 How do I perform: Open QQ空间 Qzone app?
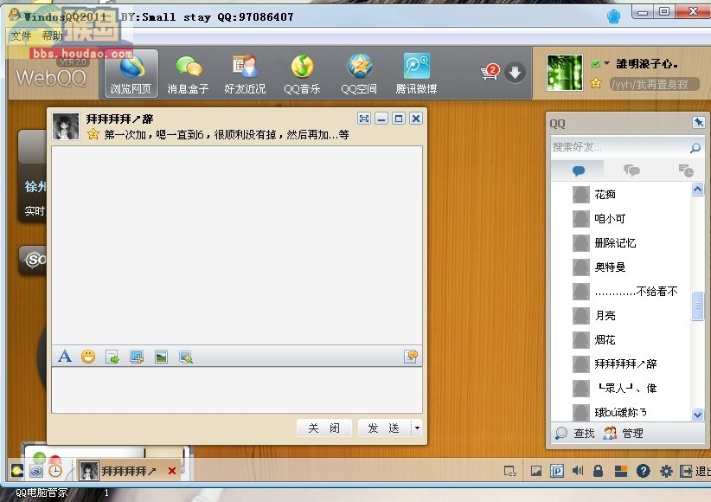click(x=359, y=74)
